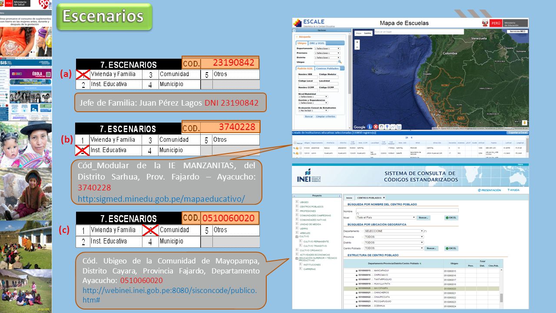Screen dimensions: 556x313
Task: Open the PRESENTACIÓN link
Action: 490,190
